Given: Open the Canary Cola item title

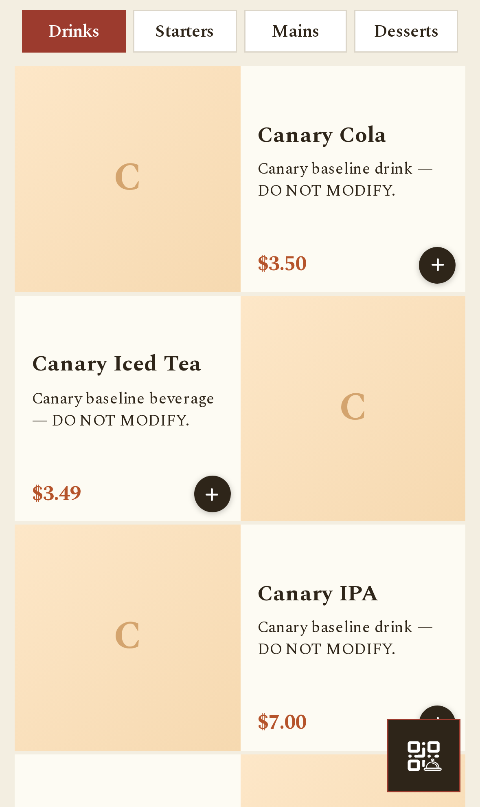Looking at the screenshot, I should pos(322,135).
